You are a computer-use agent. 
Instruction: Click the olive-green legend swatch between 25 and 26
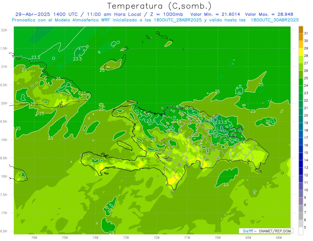(301, 74)
